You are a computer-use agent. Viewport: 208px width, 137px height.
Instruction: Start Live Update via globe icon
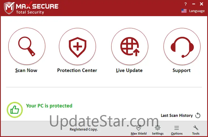(130, 46)
